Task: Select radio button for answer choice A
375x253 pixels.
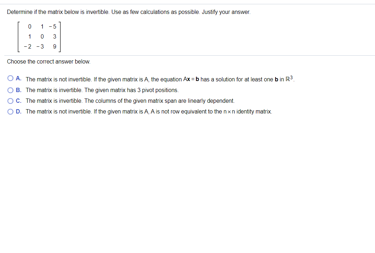Action: point(10,78)
